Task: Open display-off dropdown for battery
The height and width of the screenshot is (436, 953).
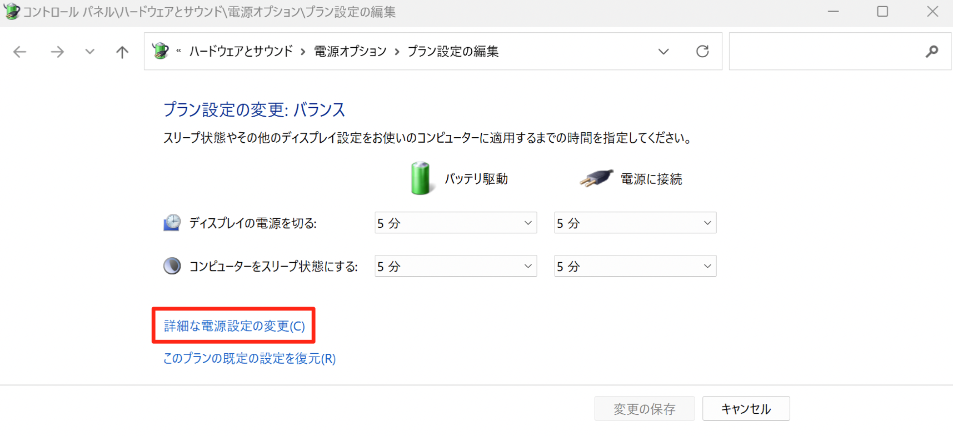Action: [x=455, y=223]
